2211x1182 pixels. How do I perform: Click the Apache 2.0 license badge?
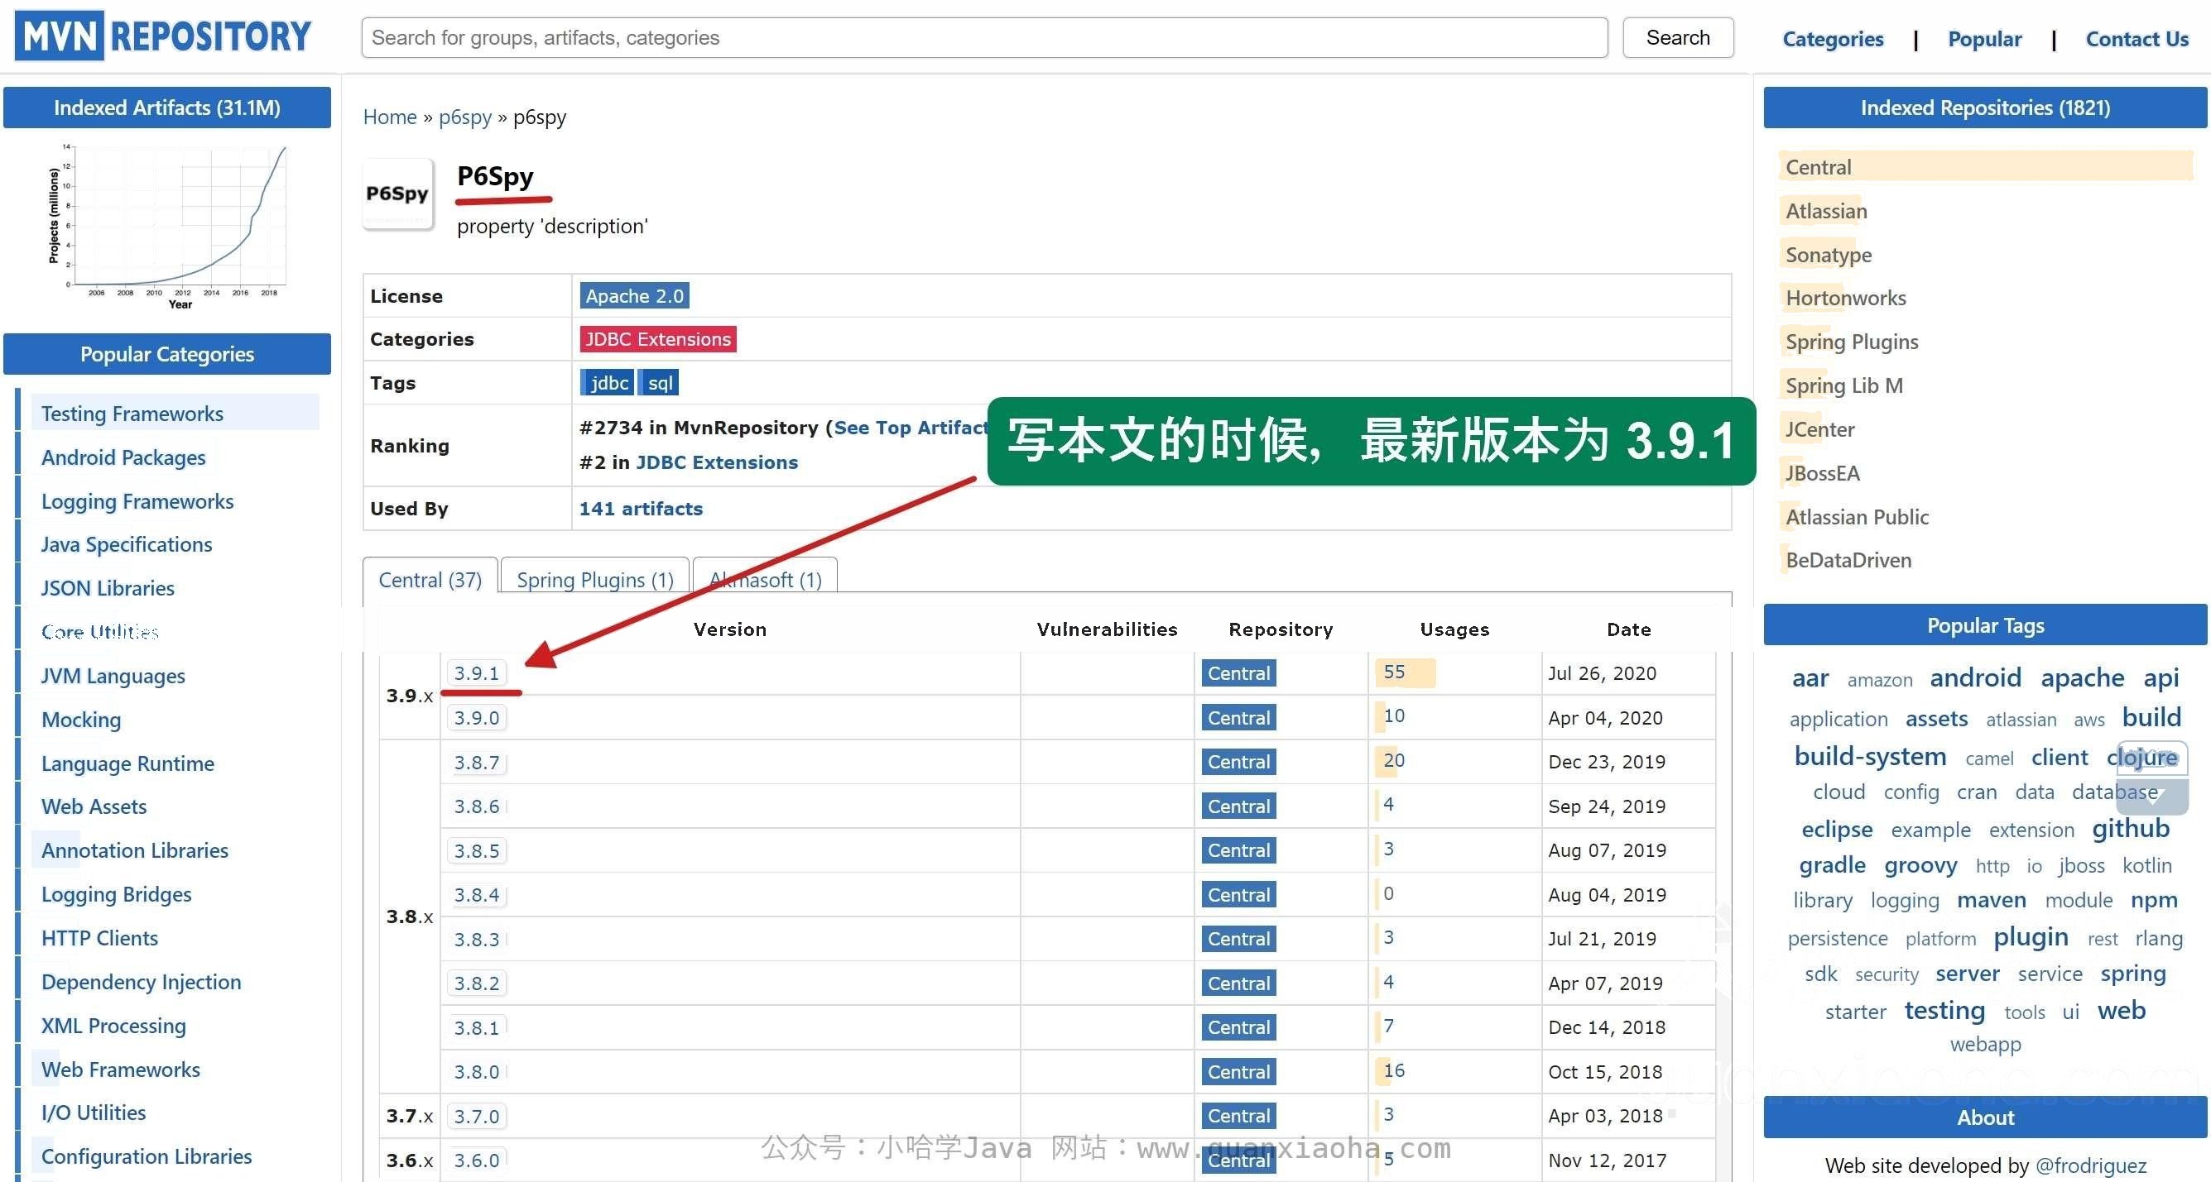coord(634,296)
